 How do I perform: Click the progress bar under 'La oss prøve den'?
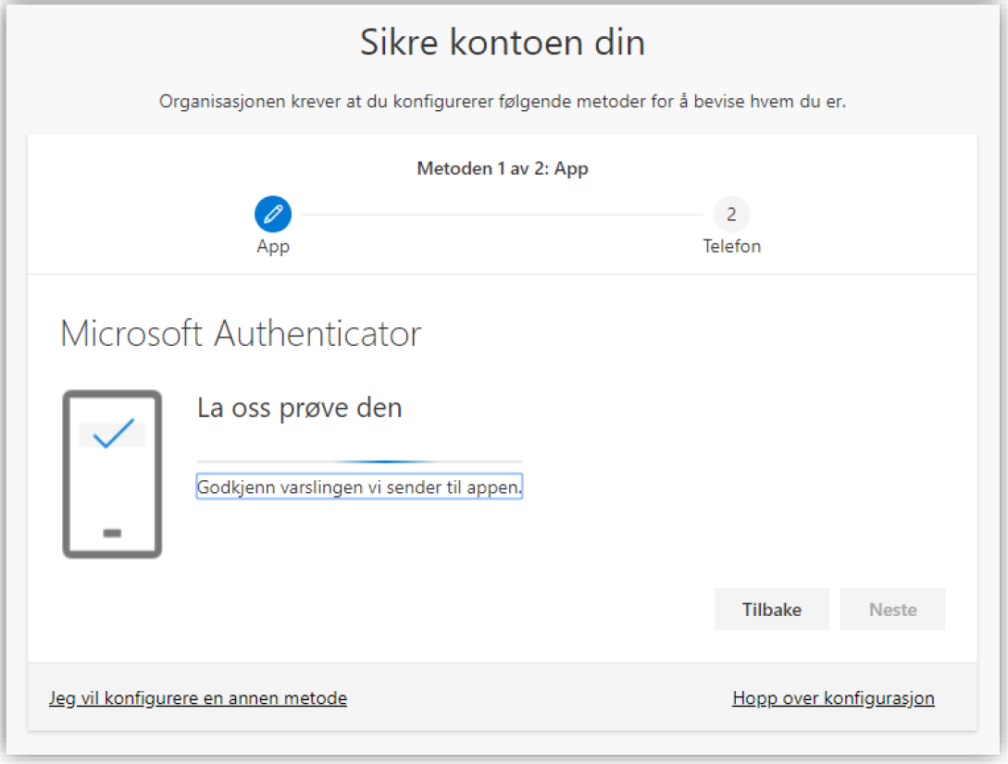click(359, 462)
